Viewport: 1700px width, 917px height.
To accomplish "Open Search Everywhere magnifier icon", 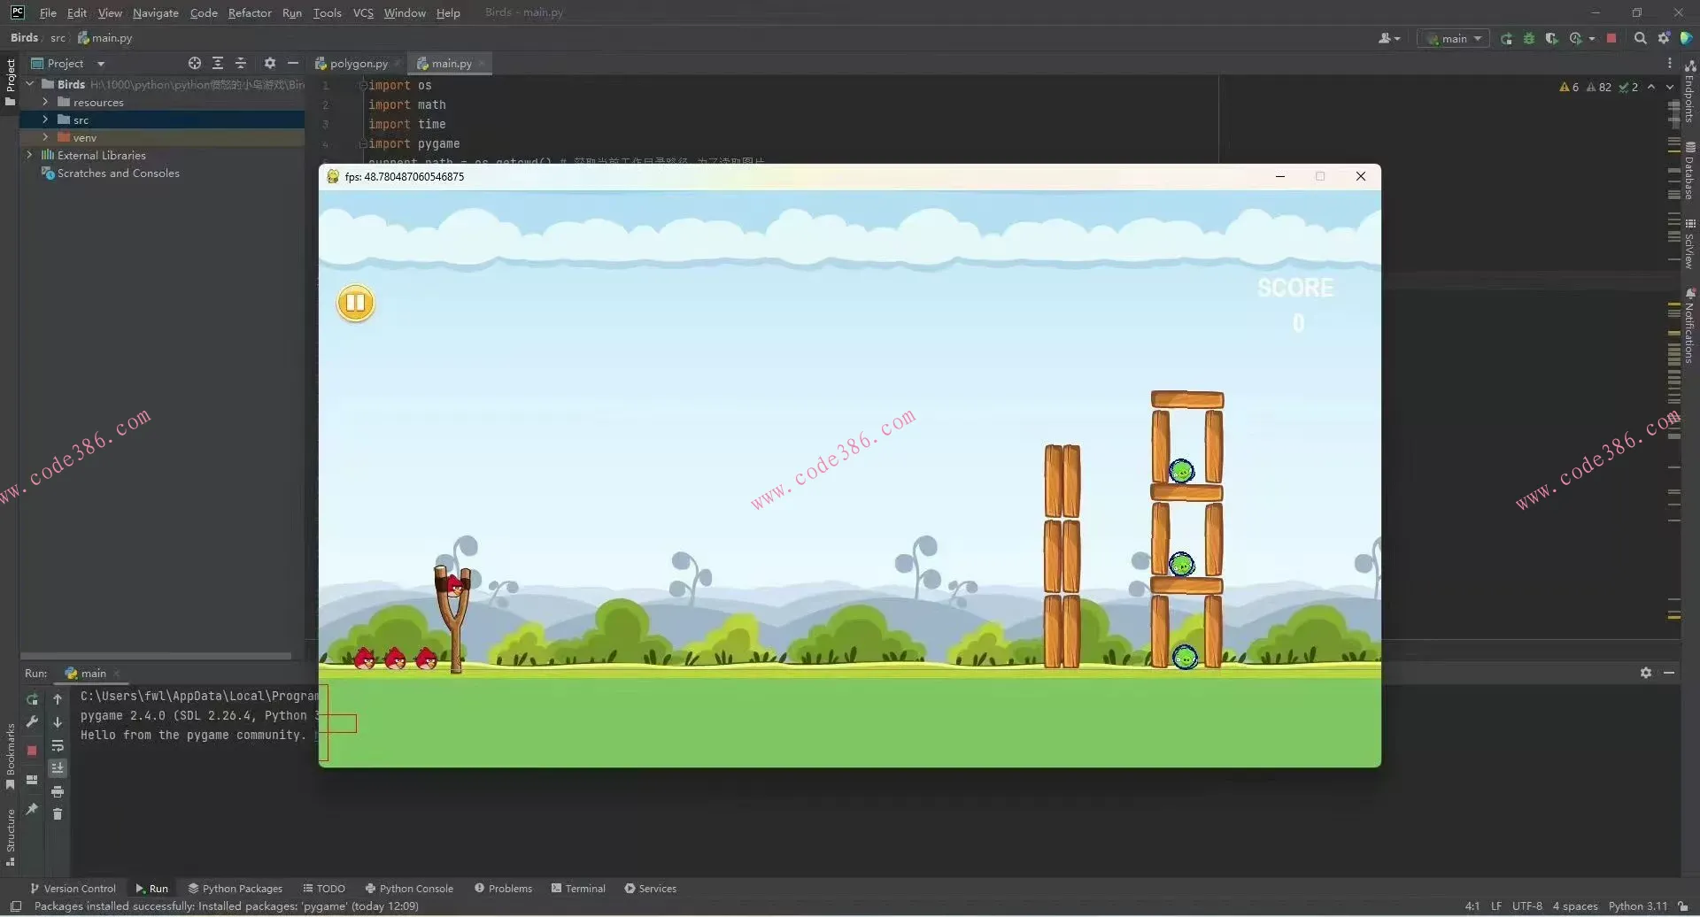I will [x=1640, y=39].
